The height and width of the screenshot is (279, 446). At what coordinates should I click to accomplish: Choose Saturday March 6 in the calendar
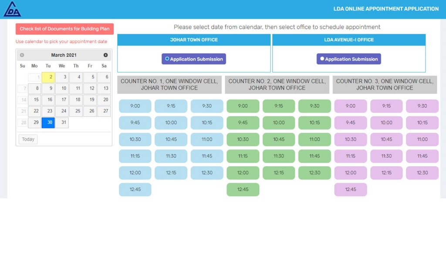104,77
